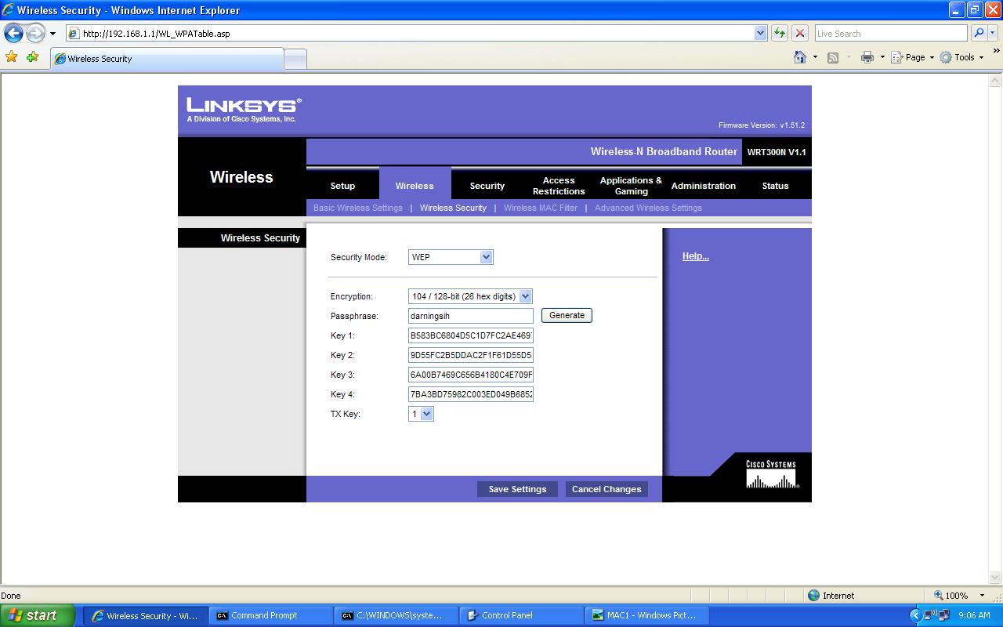Click the Key 3 input field
1003x627 pixels.
point(471,375)
